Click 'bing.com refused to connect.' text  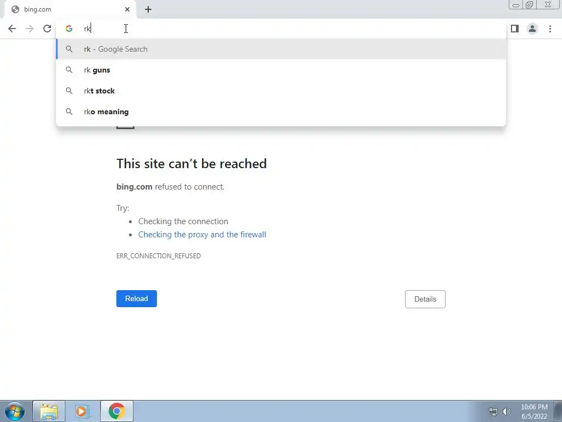(x=170, y=187)
